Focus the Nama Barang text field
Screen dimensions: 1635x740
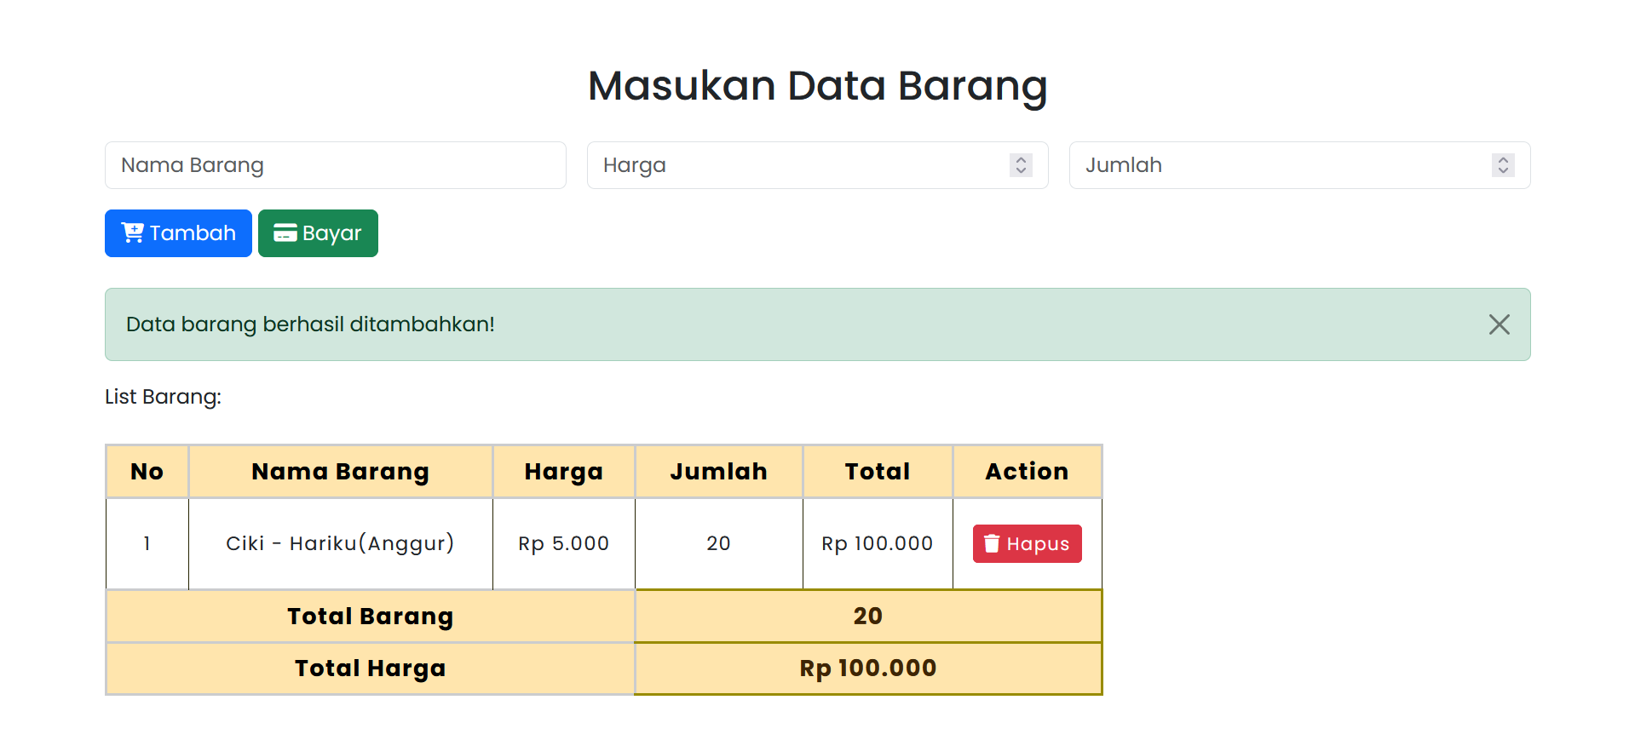335,165
